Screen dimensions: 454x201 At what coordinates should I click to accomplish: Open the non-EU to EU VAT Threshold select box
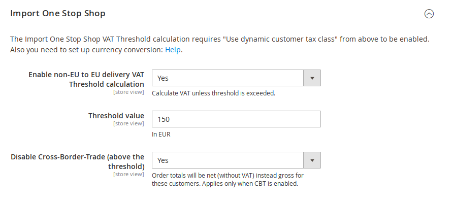236,78
